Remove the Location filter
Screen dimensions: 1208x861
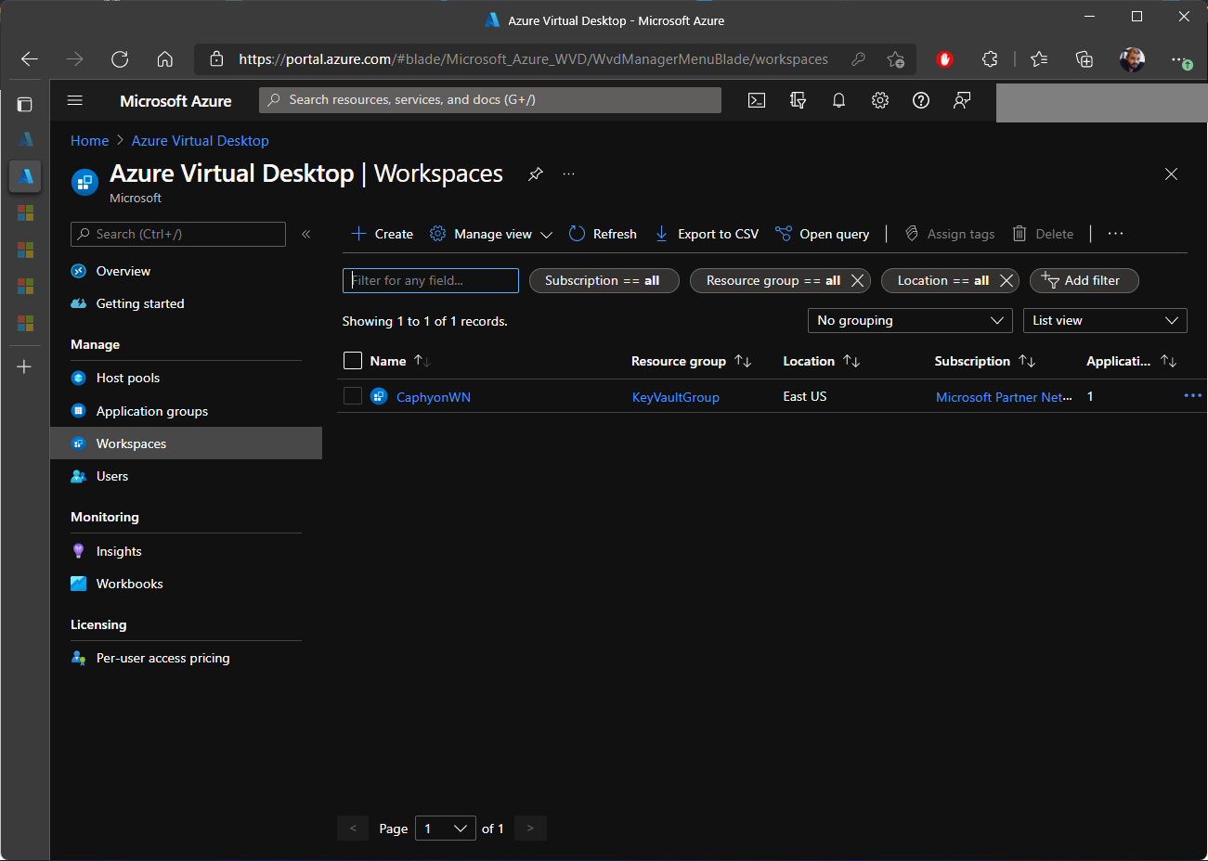1006,281
